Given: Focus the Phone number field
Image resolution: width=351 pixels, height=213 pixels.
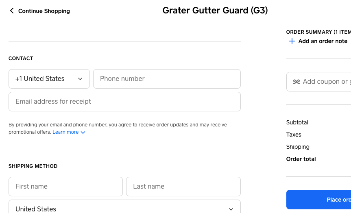Looking at the screenshot, I should pos(167,79).
